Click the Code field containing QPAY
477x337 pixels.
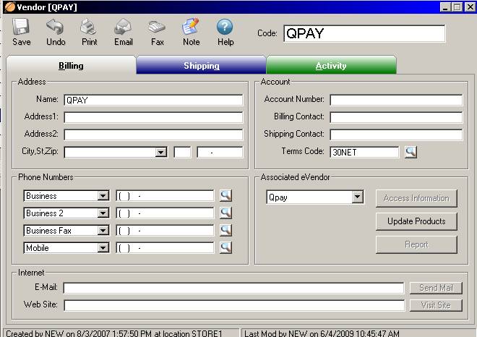pos(364,33)
